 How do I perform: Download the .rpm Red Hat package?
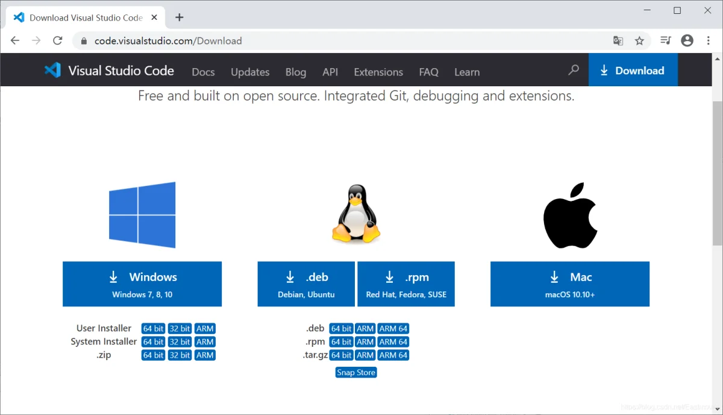pos(406,284)
